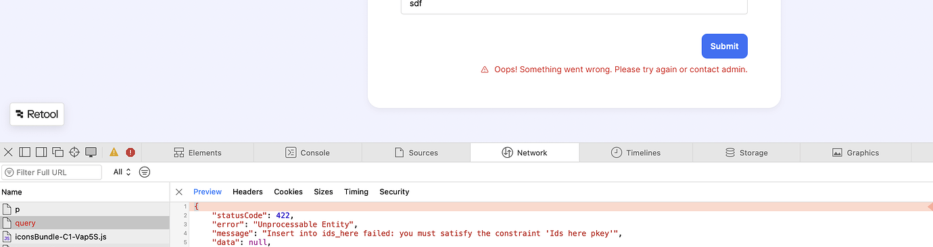933x247 pixels.
Task: Click the Retool logo badge
Action: (x=37, y=115)
